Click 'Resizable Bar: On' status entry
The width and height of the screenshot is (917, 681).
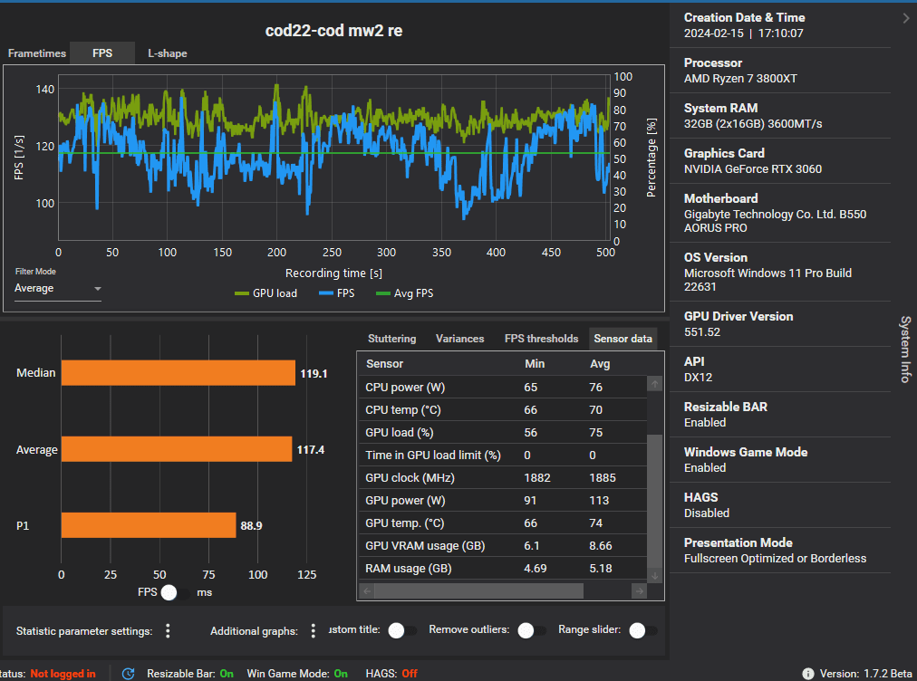pos(190,674)
